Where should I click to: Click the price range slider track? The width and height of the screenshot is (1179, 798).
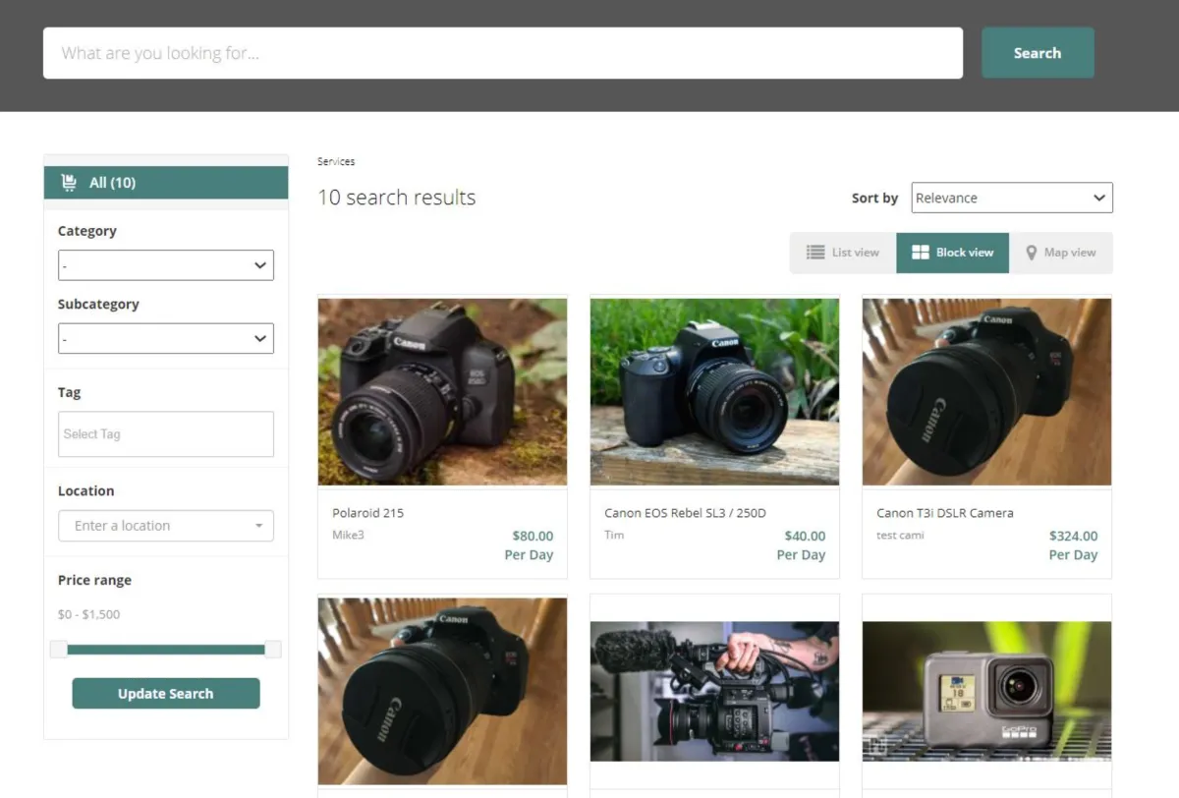166,650
